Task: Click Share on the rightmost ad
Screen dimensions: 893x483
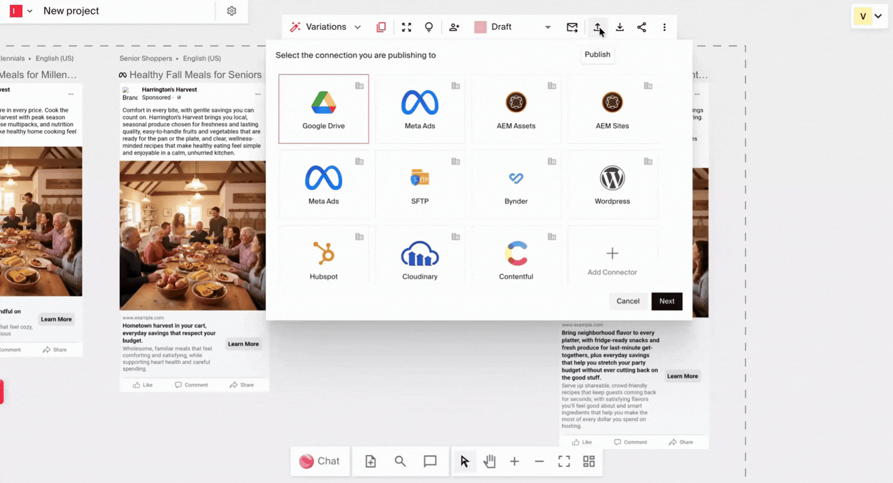Action: 681,442
